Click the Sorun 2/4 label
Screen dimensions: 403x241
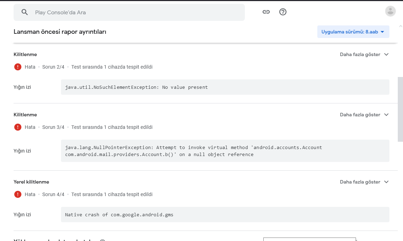coord(53,67)
